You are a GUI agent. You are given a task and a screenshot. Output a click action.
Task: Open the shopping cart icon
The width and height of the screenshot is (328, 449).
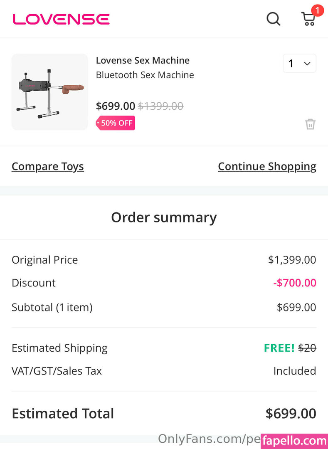coord(308,19)
